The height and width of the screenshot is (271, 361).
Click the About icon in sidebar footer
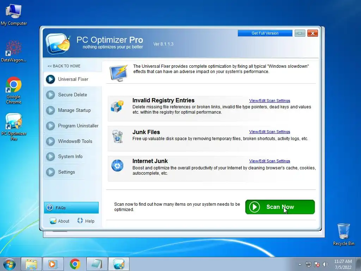point(53,221)
